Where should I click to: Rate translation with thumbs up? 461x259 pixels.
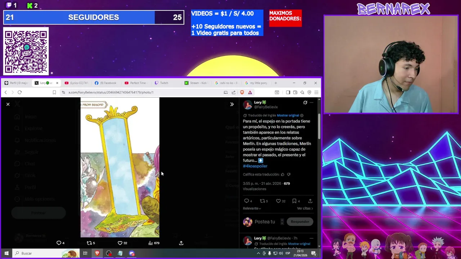(282, 174)
